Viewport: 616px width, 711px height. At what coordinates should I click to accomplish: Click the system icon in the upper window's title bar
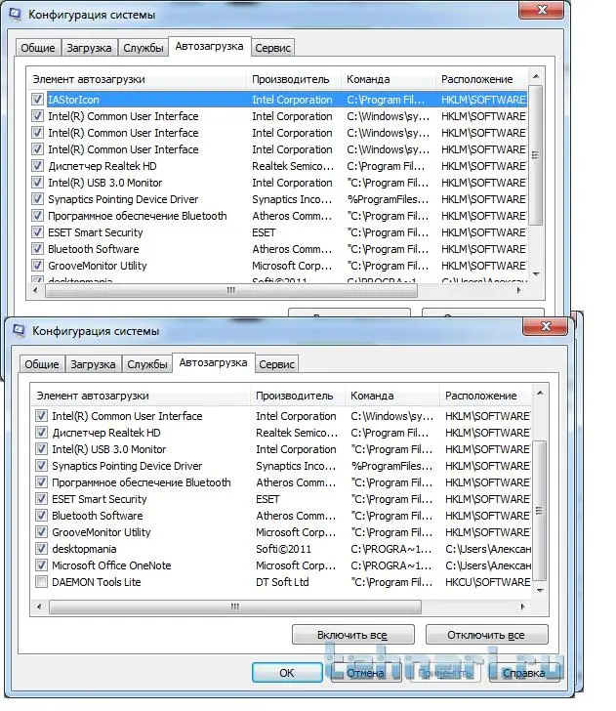[15, 14]
